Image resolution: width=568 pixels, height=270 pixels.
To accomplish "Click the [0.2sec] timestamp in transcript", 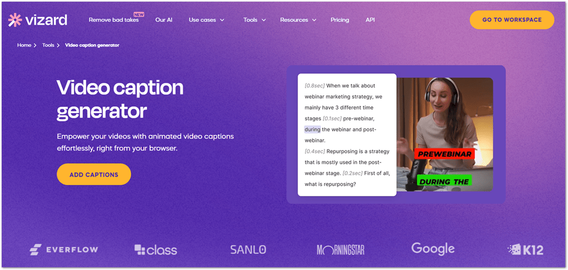I will pos(352,173).
